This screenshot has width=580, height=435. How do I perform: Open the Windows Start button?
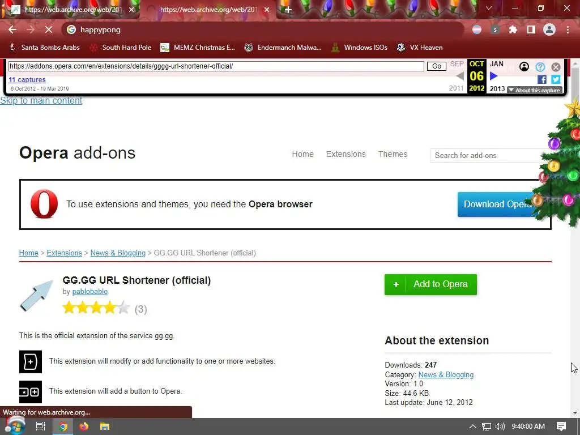click(x=14, y=427)
